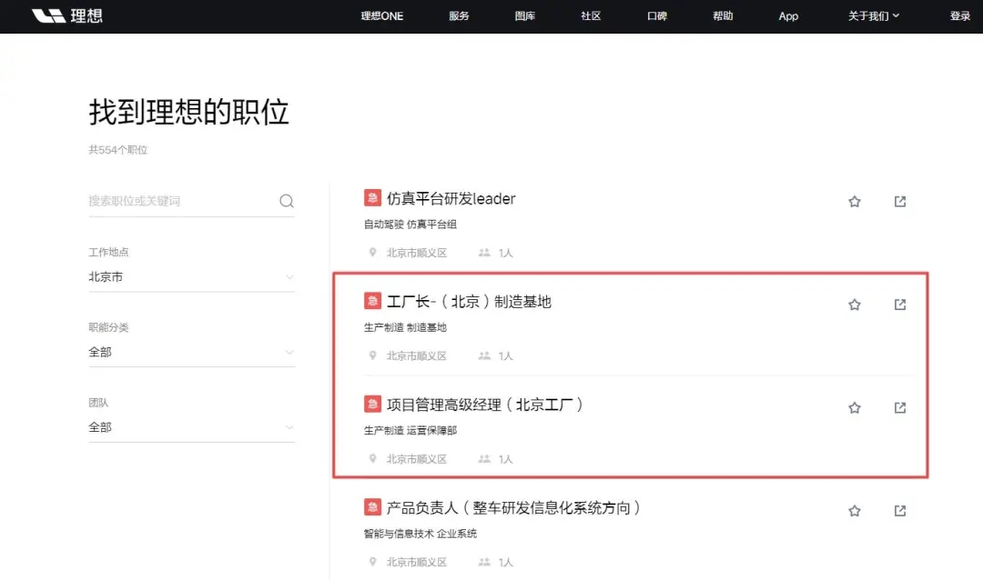Favorite the 产品负责人 position with star
The height and width of the screenshot is (580, 983).
(x=855, y=511)
